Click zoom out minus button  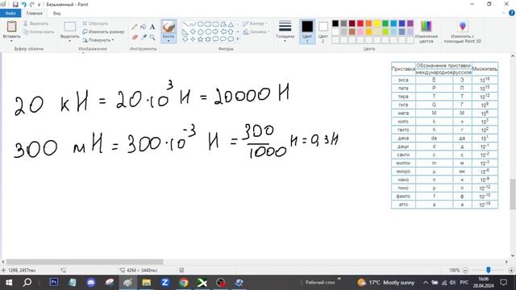[465, 270]
